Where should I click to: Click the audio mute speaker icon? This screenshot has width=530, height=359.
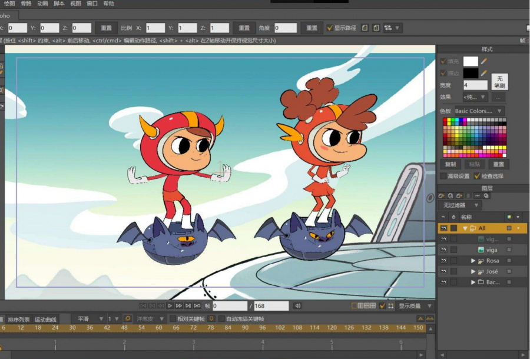297,306
